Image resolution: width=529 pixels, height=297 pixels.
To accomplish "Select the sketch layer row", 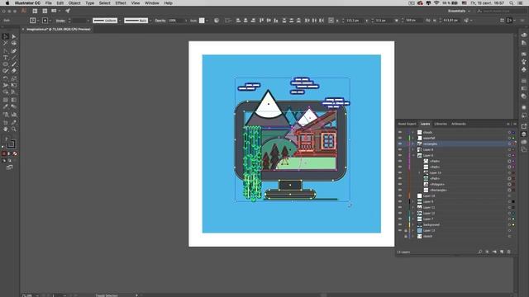I will tap(456, 236).
